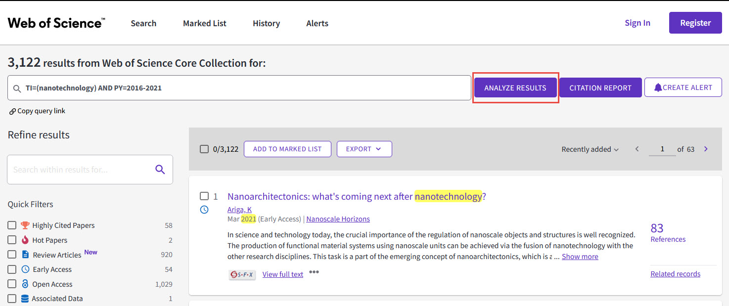Open the Alerts menu

[317, 23]
